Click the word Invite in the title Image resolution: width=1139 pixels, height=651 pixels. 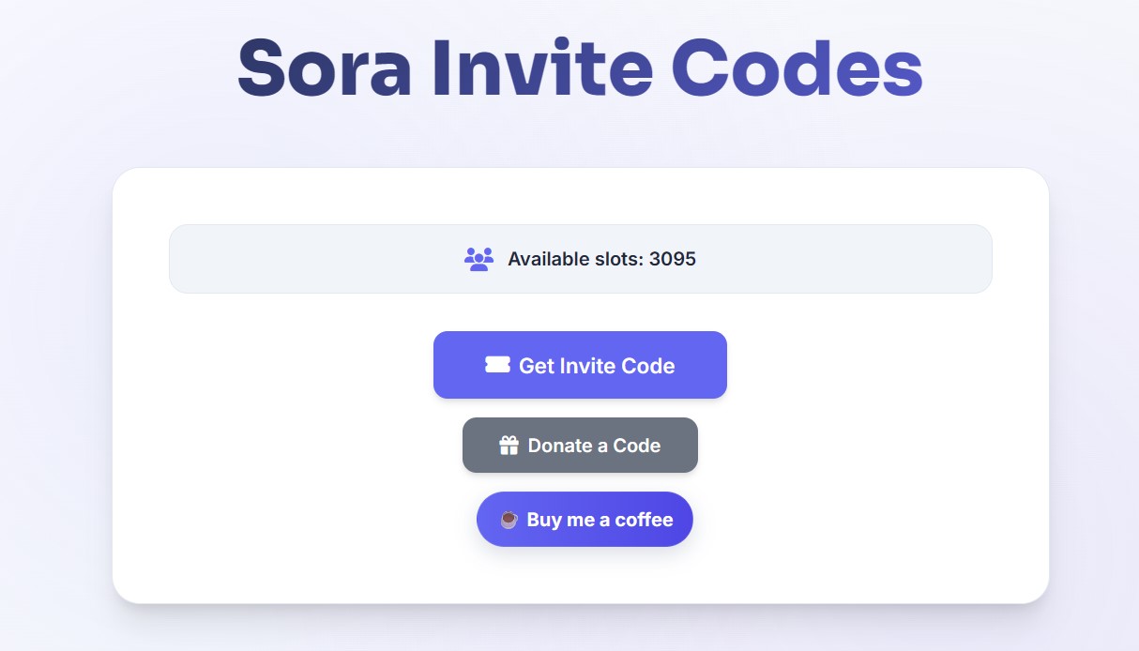[x=541, y=68]
